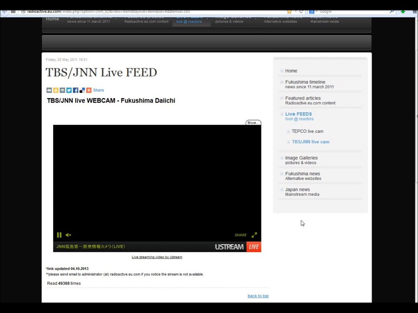Viewport: 418px width, 313px height.
Task: Click the Block... button above the video
Action: 253,123
